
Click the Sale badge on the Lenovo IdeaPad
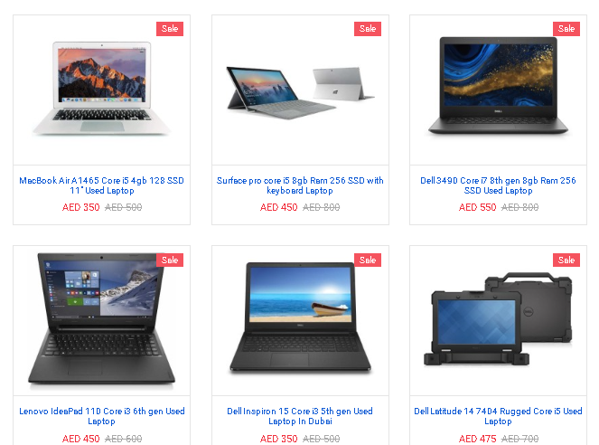click(x=170, y=260)
